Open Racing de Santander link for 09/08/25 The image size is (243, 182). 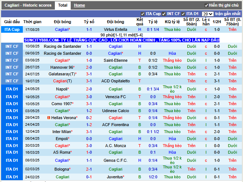tap(63, 53)
